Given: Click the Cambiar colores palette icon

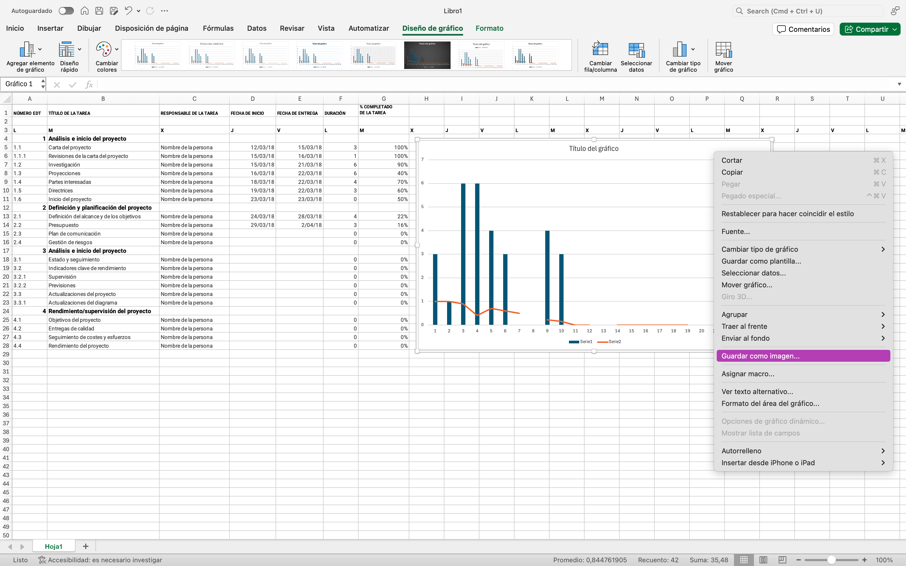Looking at the screenshot, I should pos(103,49).
